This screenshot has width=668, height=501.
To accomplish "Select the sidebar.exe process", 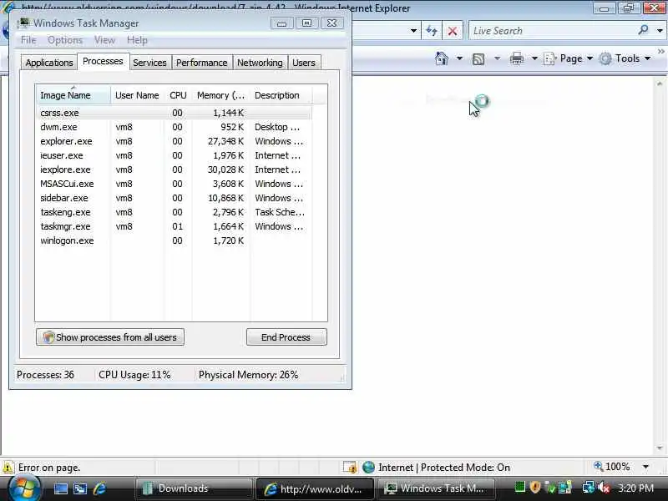I will point(174,198).
